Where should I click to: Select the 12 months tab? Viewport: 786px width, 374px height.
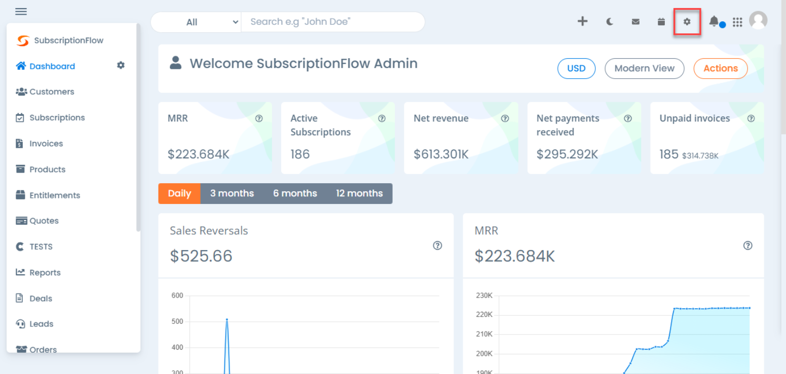click(x=359, y=193)
